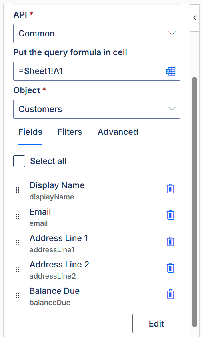Click the Excel cell picker icon

[170, 71]
